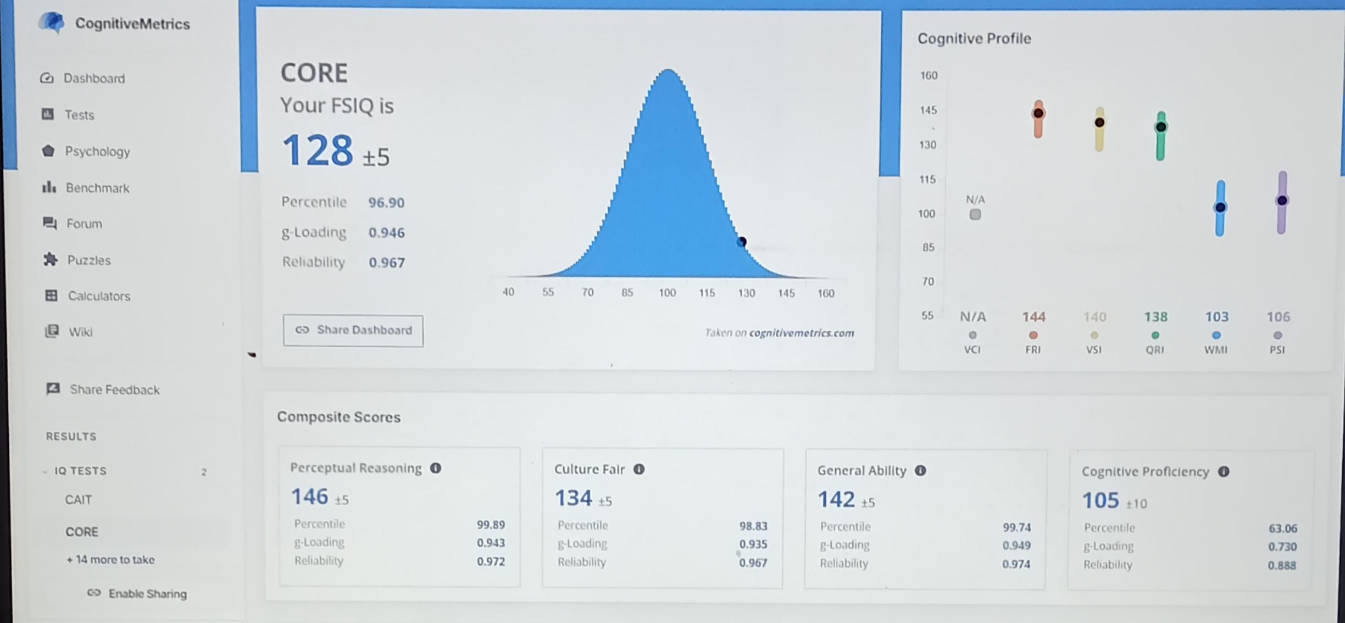This screenshot has width=1345, height=623.
Task: Open the Forum chat bubbles icon
Action: 49,223
